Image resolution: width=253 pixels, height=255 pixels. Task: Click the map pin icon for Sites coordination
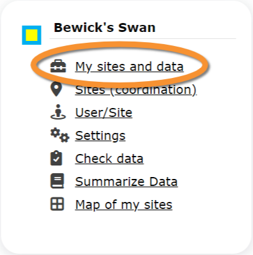[56, 89]
